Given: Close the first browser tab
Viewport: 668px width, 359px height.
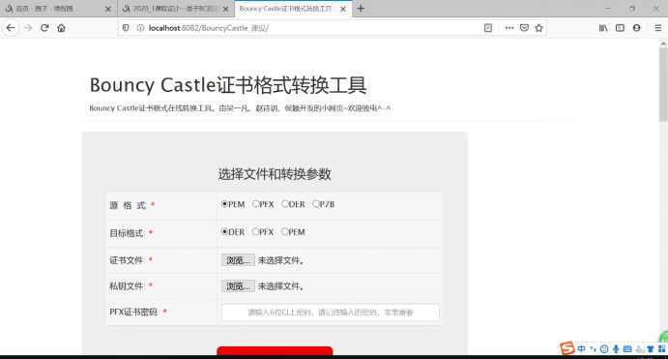Looking at the screenshot, I should click(108, 9).
